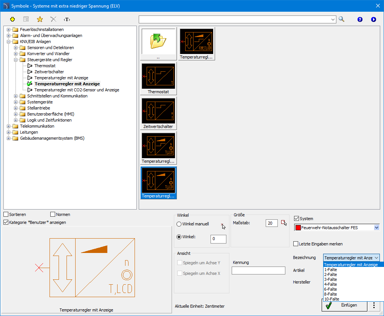Click the Einfügen button
This screenshot has width=384, height=316.
pos(344,306)
